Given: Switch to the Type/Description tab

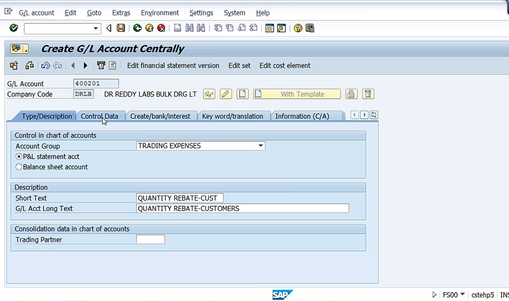Looking at the screenshot, I should pyautogui.click(x=47, y=116).
